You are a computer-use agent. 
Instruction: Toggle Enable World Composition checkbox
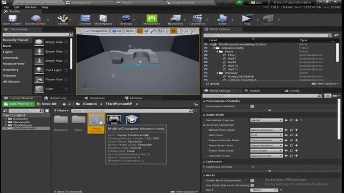(x=252, y=181)
